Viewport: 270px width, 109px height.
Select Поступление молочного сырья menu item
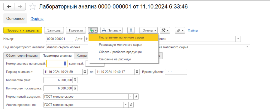click(121, 37)
